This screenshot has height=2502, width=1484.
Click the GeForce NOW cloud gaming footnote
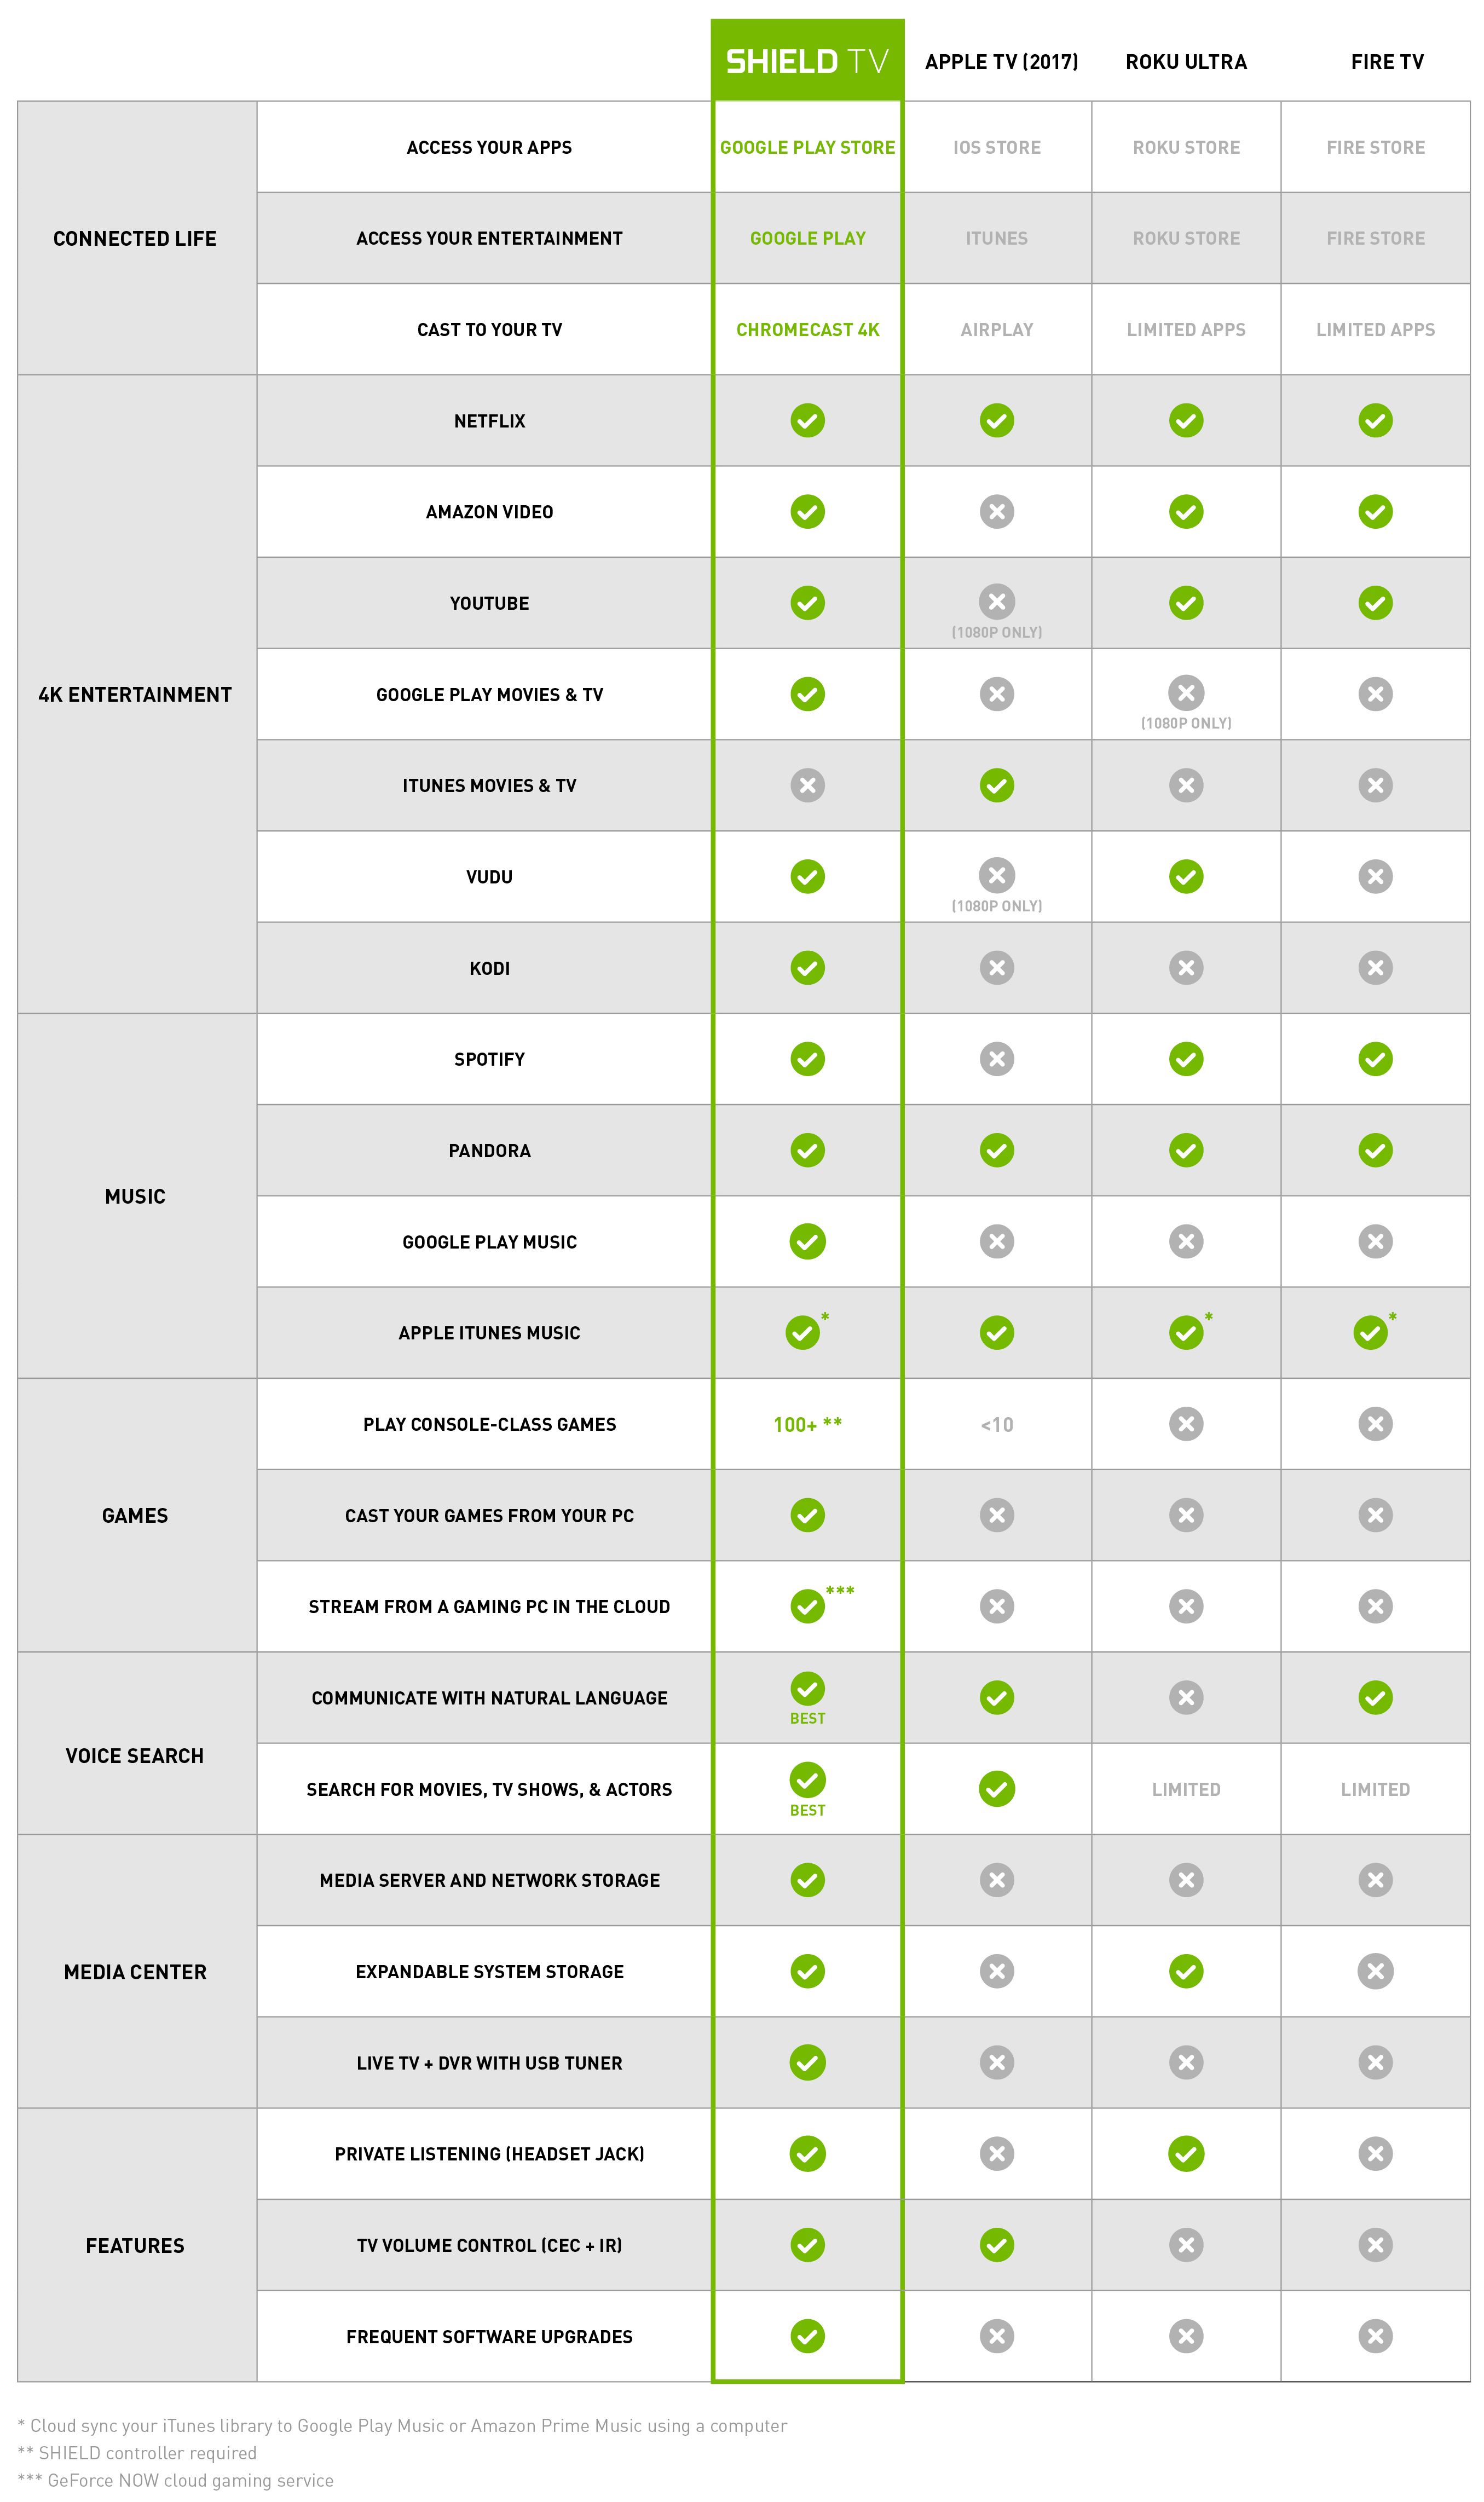point(176,2480)
